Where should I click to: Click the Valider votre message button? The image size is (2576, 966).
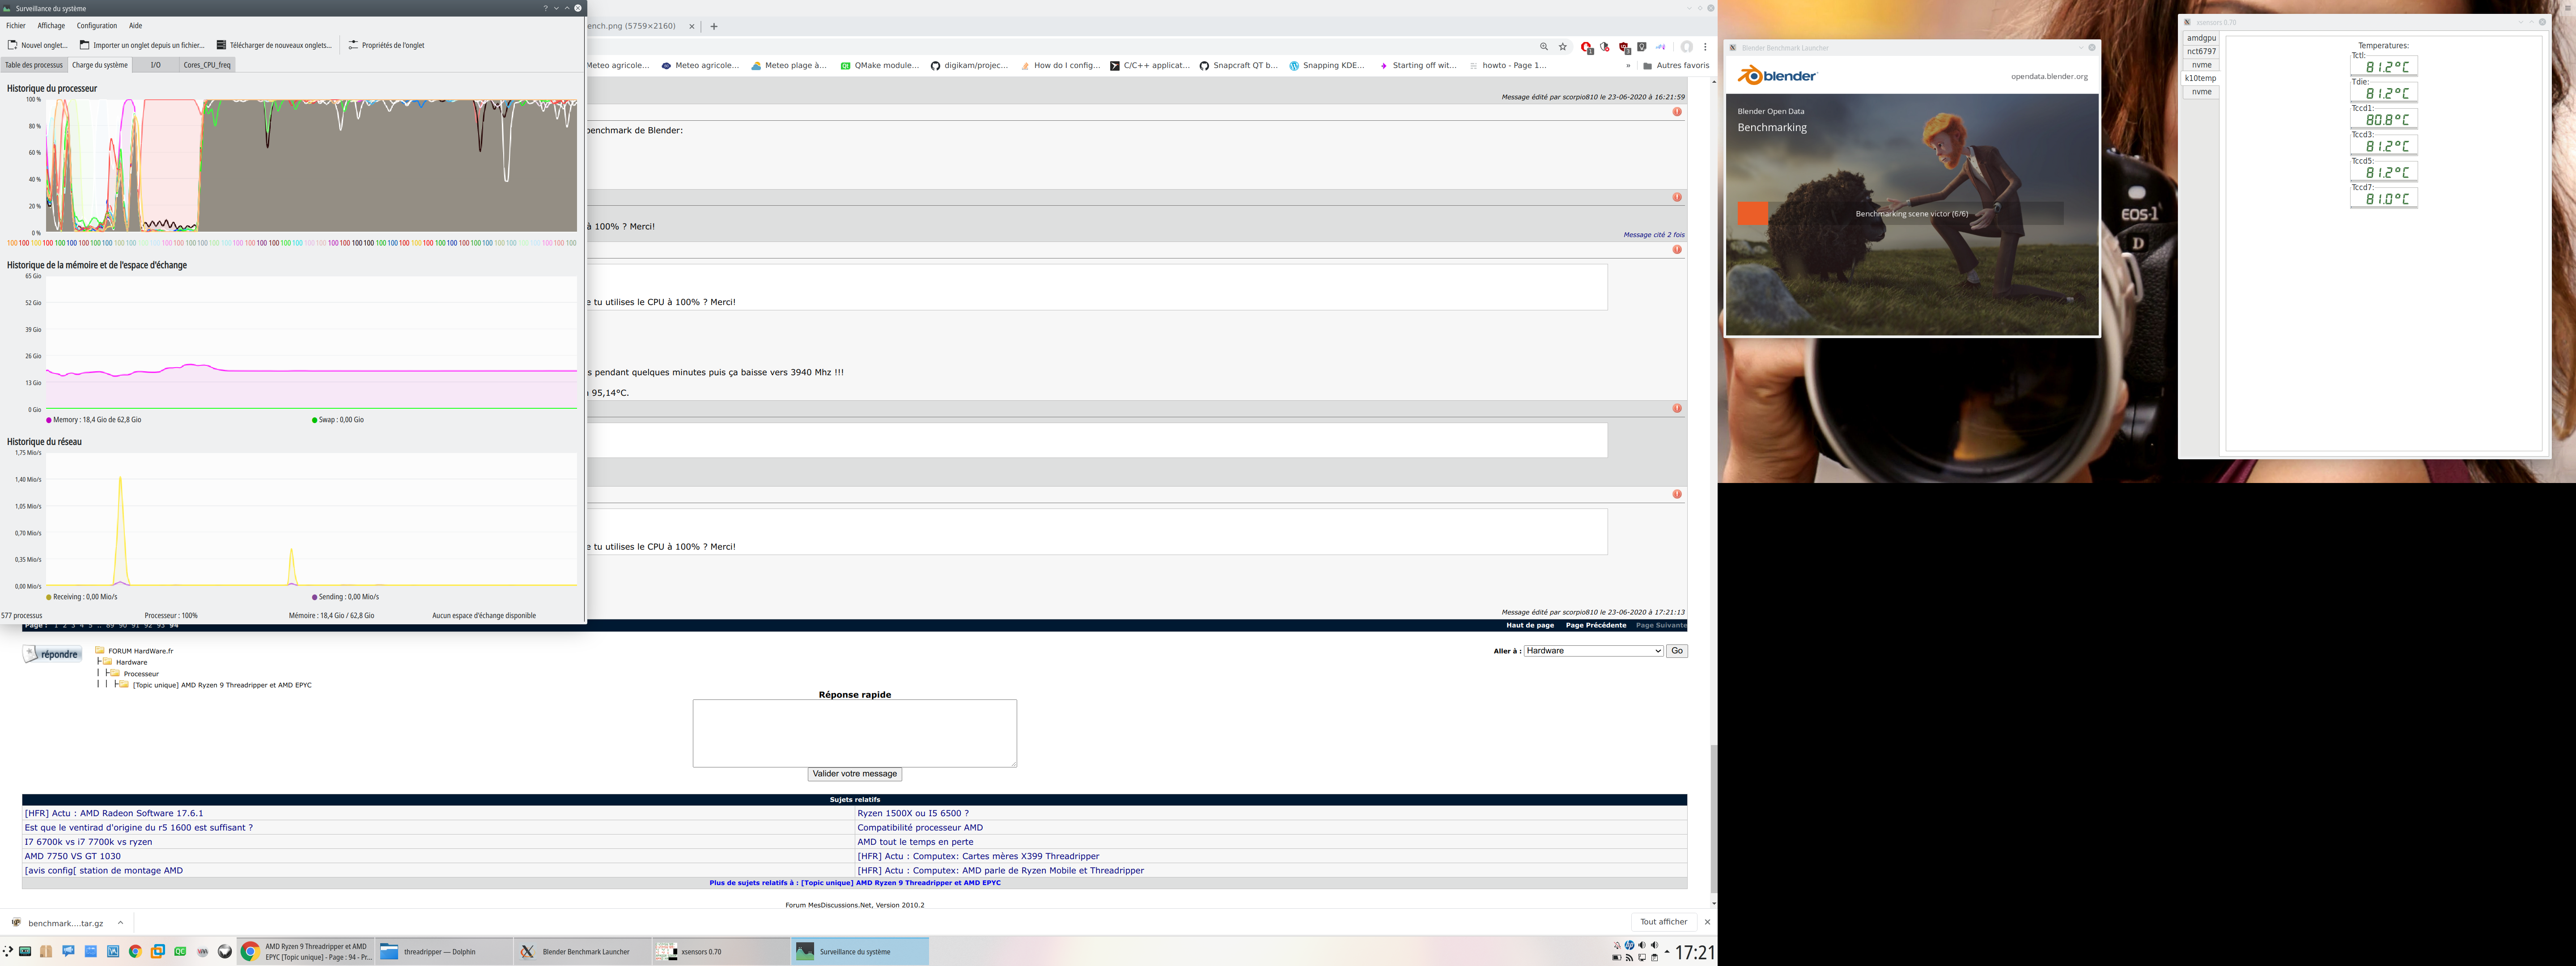[855, 774]
